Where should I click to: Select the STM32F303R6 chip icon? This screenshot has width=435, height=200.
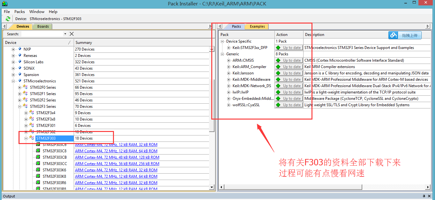click(x=38, y=183)
